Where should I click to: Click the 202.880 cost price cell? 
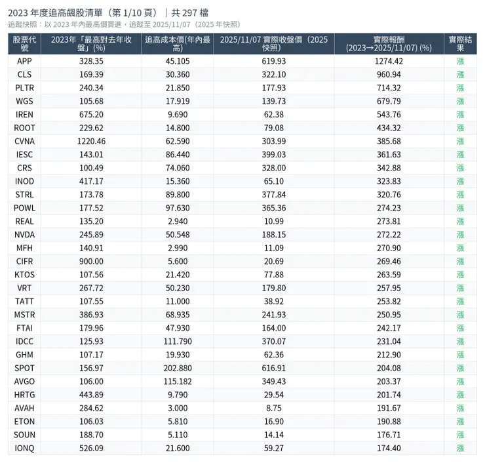point(177,368)
